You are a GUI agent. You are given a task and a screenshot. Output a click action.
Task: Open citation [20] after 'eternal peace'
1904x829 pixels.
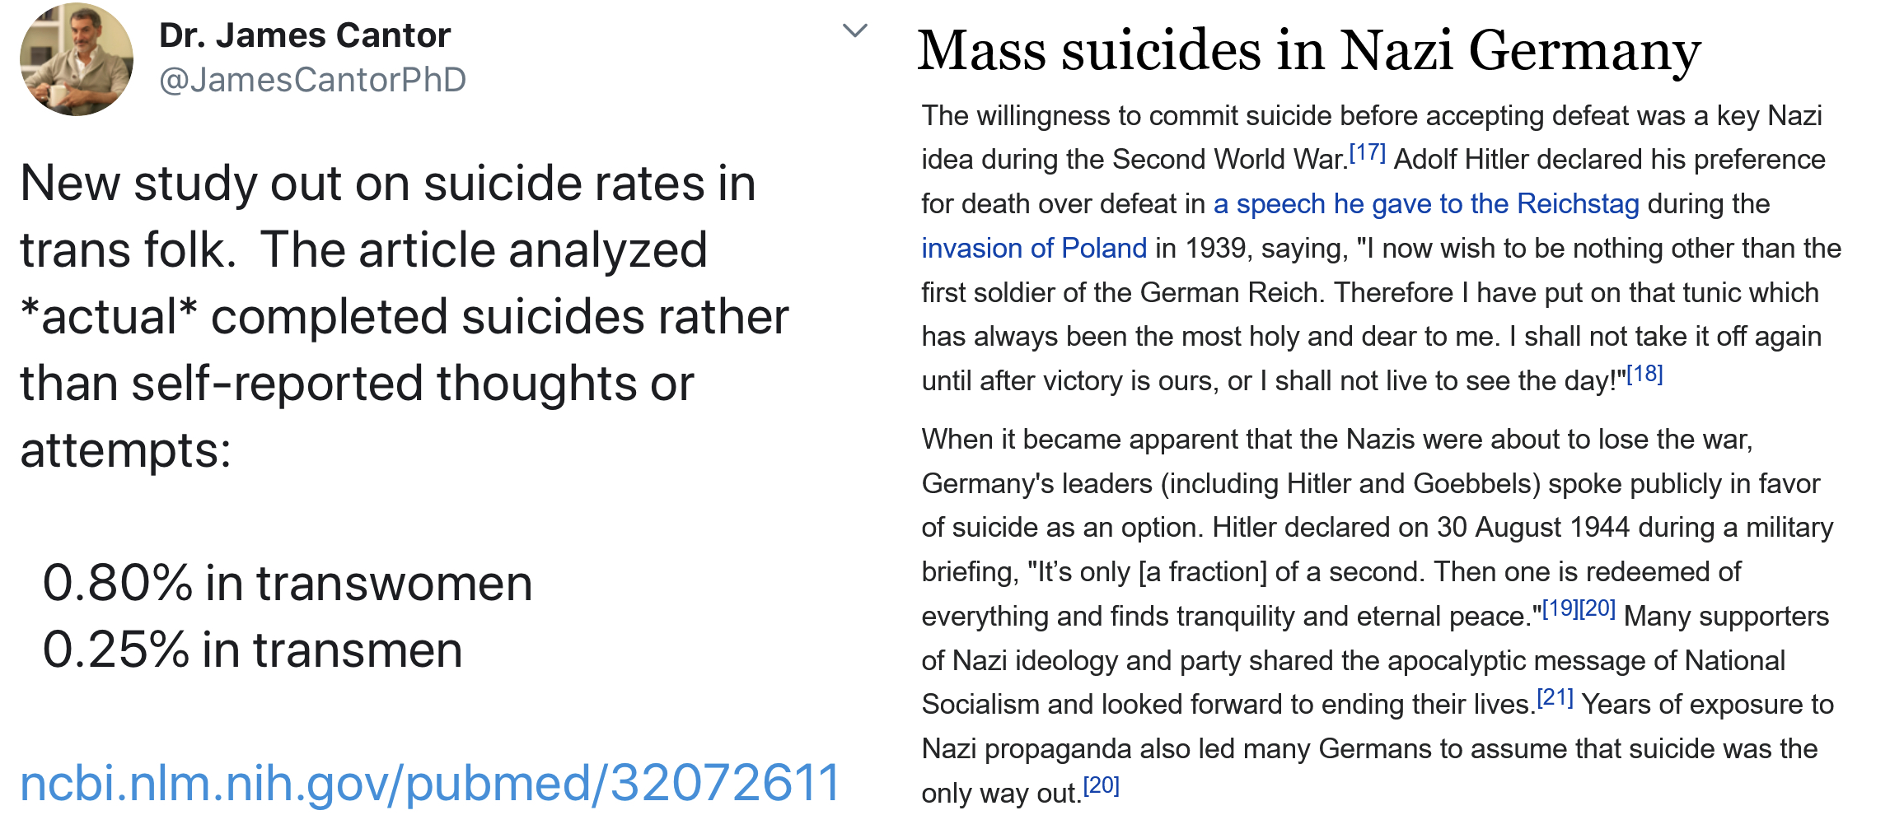1597,608
